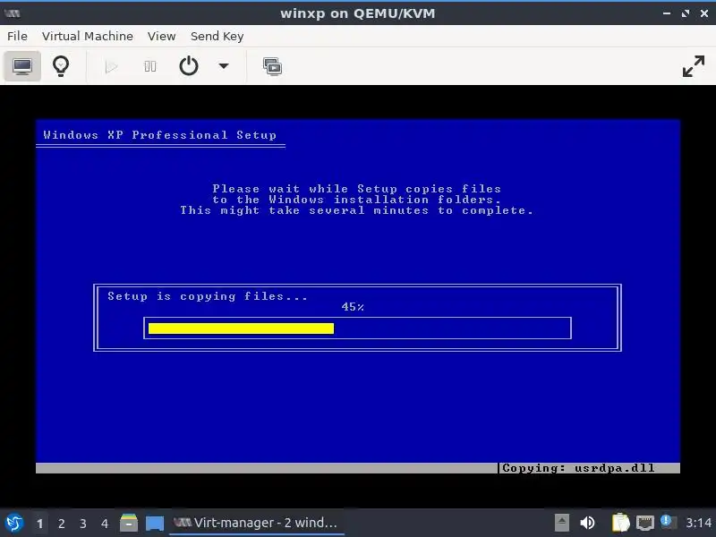
Task: Open the application start menu in taskbar
Action: coord(14,523)
